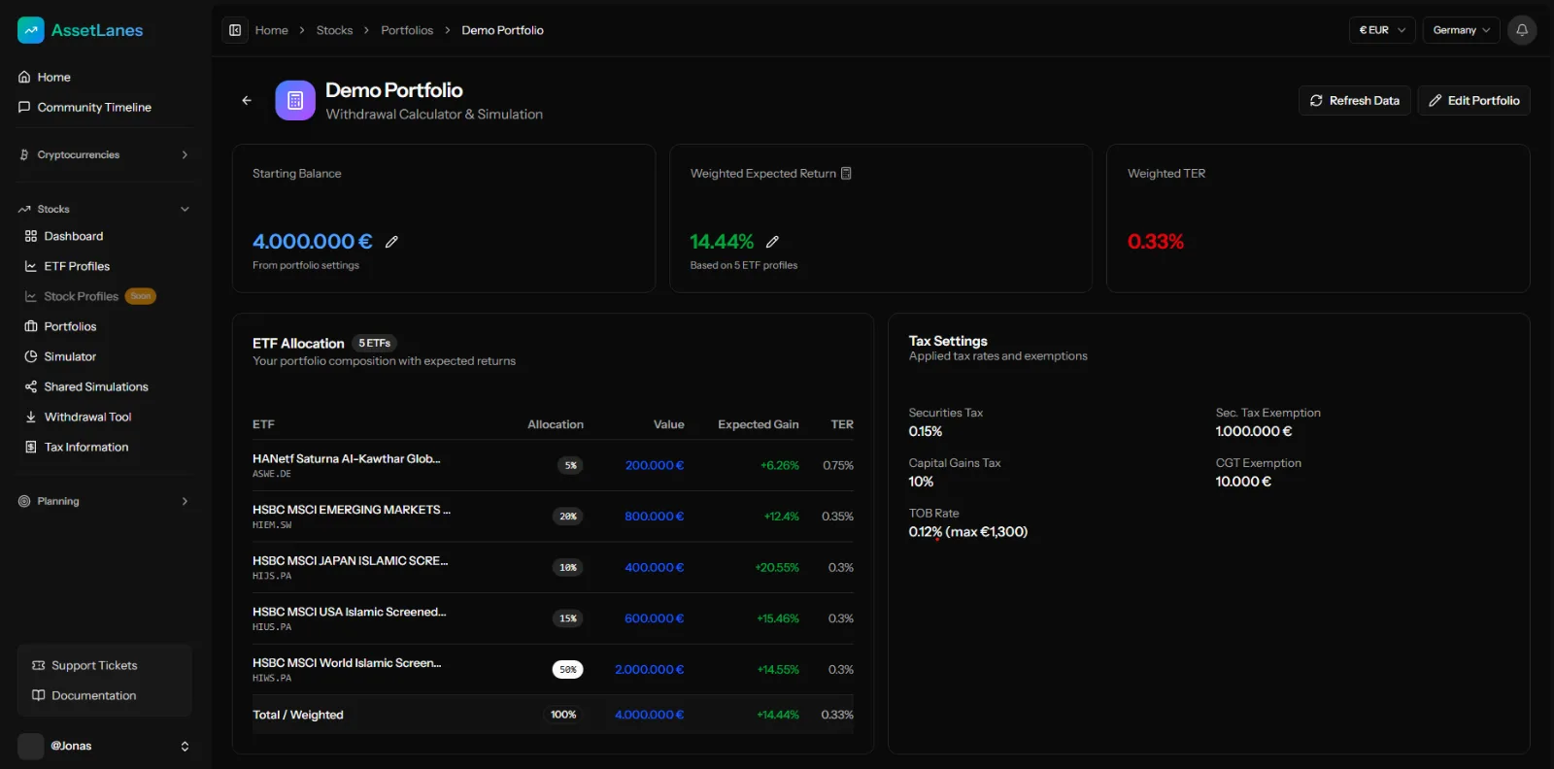Click the 50% allocation badge
Screen dimensions: 1554x769
[x=568, y=669]
